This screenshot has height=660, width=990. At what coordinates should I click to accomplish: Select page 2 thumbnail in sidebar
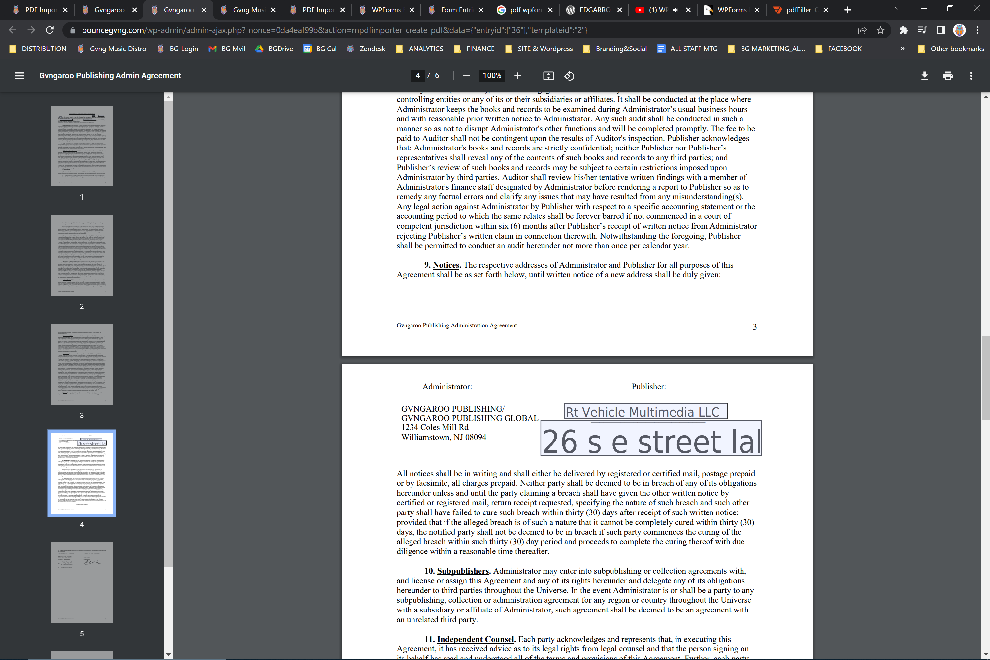(x=82, y=255)
